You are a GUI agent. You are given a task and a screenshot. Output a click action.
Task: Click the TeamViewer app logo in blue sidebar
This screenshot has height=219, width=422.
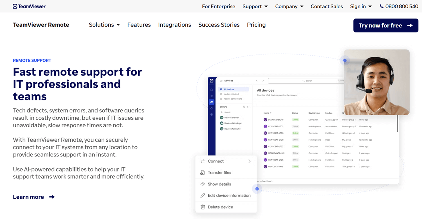point(212,81)
